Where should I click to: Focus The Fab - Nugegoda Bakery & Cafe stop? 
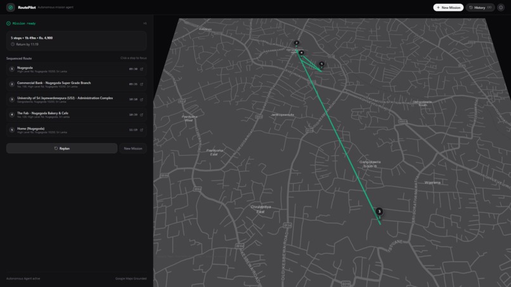[76, 115]
